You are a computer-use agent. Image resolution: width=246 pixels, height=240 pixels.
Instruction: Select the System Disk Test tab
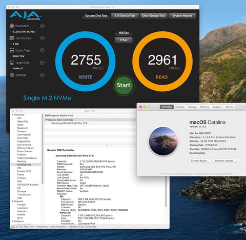pyautogui.click(x=96, y=16)
